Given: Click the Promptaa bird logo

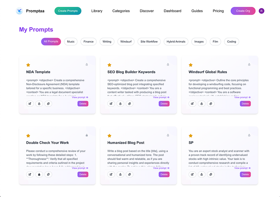Looking at the screenshot, I should (x=19, y=11).
